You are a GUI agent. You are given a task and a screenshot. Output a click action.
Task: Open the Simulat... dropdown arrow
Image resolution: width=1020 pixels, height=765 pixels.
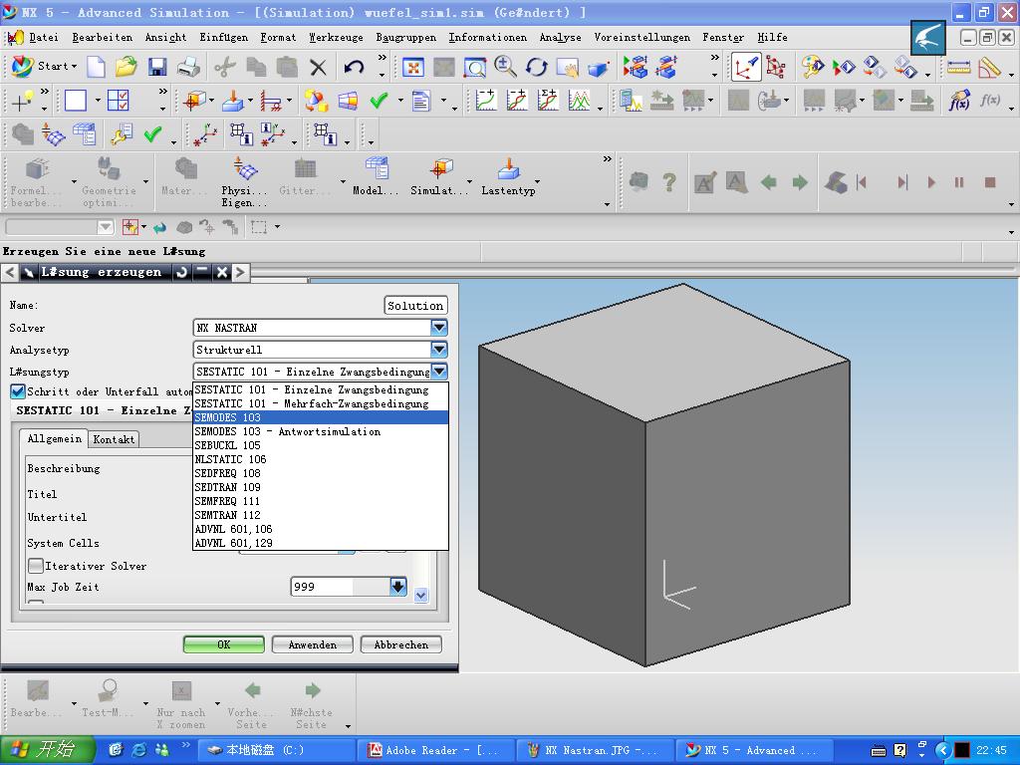click(470, 181)
